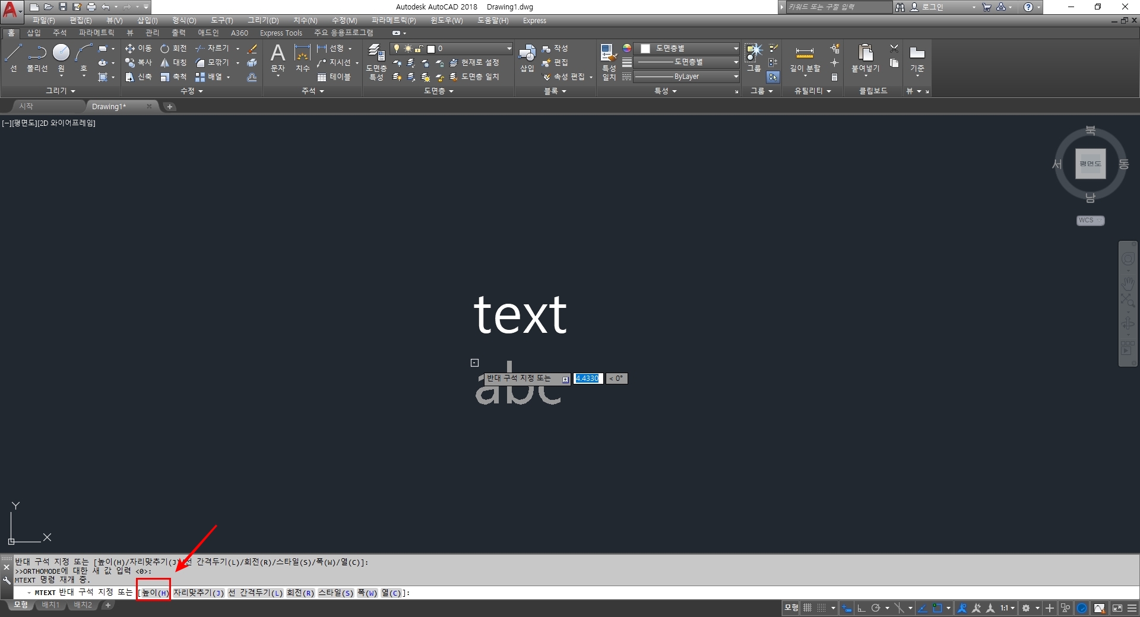Toggle annotation visibility in status bar
This screenshot has height=617, width=1140.
coord(962,608)
